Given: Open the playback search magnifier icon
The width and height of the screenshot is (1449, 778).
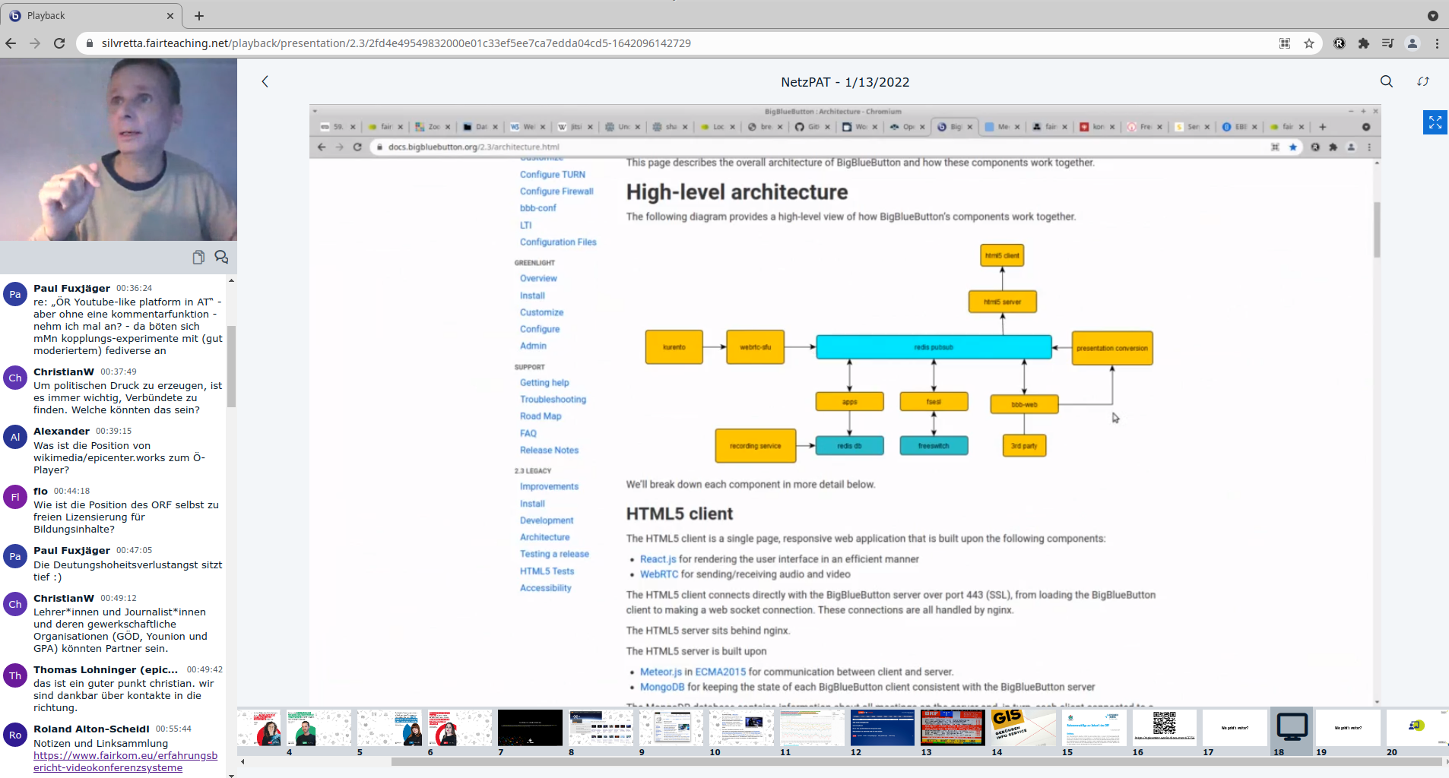Looking at the screenshot, I should (x=1387, y=81).
